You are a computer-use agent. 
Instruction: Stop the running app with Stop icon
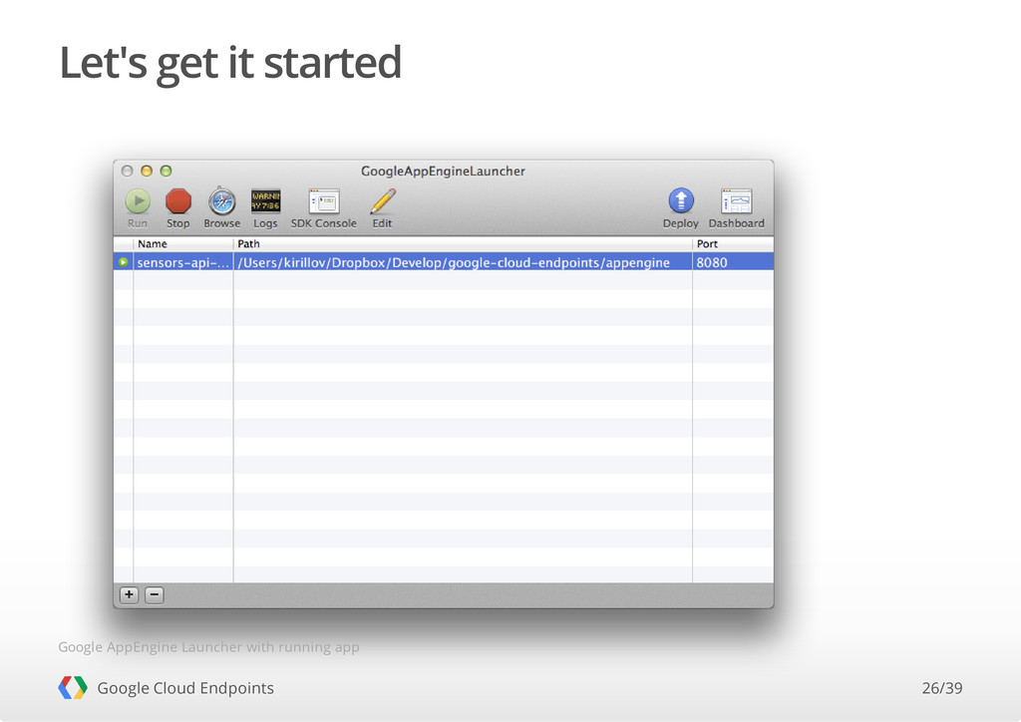tap(177, 201)
